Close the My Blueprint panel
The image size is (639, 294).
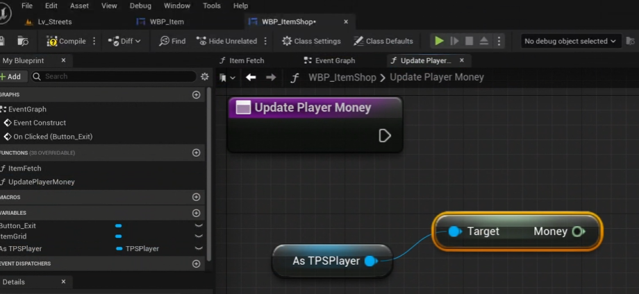63,60
